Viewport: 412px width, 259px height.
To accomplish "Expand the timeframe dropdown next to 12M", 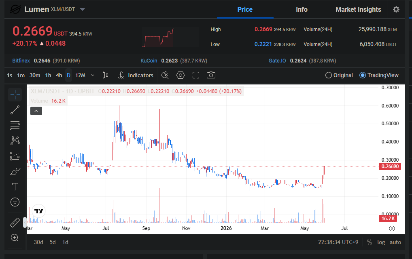I will [93, 75].
